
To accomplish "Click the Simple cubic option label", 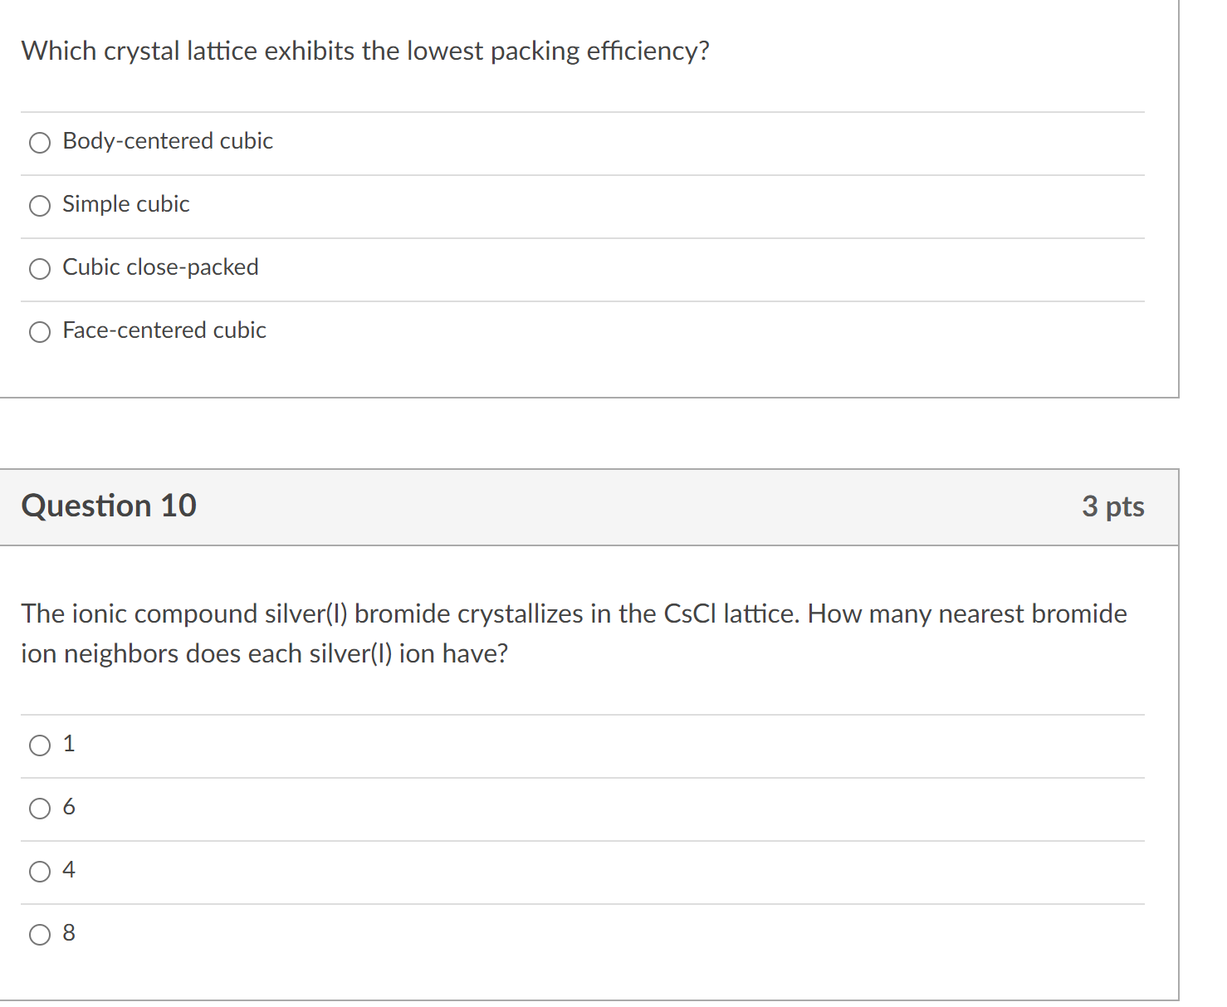I will [125, 204].
